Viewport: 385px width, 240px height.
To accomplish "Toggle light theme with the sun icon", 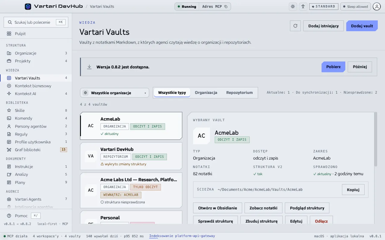I will coord(293,7).
